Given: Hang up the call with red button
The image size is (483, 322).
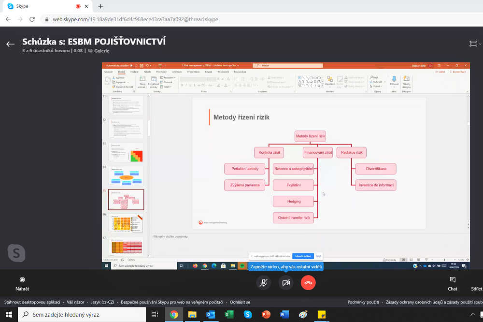Looking at the screenshot, I should pos(308,282).
